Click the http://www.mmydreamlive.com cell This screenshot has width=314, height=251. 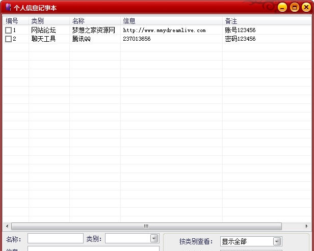(164, 31)
